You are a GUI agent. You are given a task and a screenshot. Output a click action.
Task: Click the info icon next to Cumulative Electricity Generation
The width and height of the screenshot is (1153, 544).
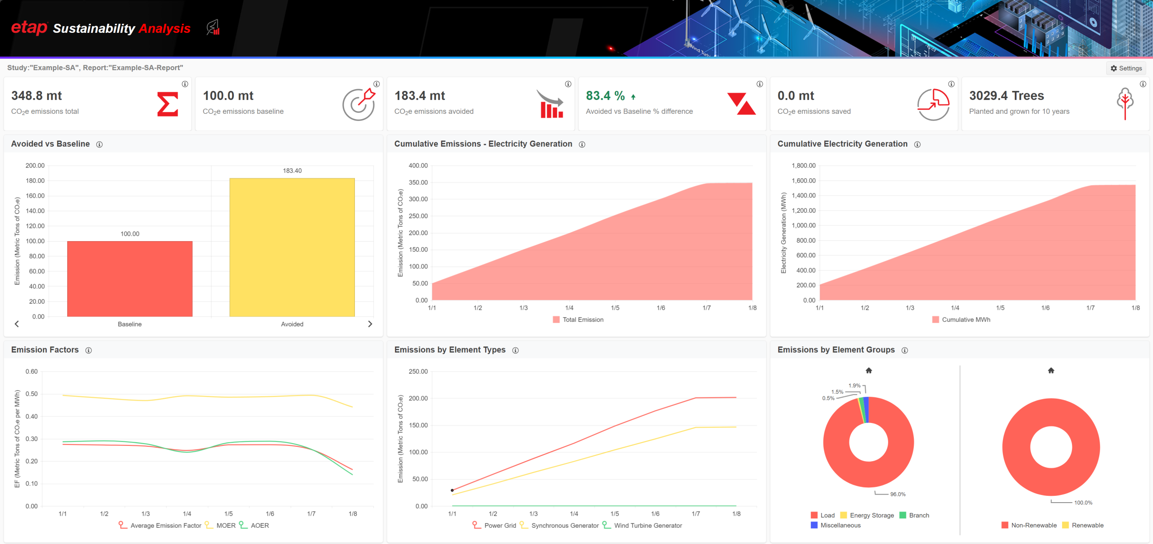pos(918,144)
